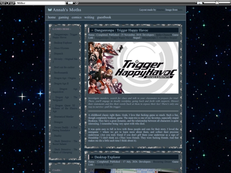The width and height of the screenshot is (231, 173).
Task: Jump to Danganronpa : Trigger Happy Havoc in sidebar
Action: point(65,36)
